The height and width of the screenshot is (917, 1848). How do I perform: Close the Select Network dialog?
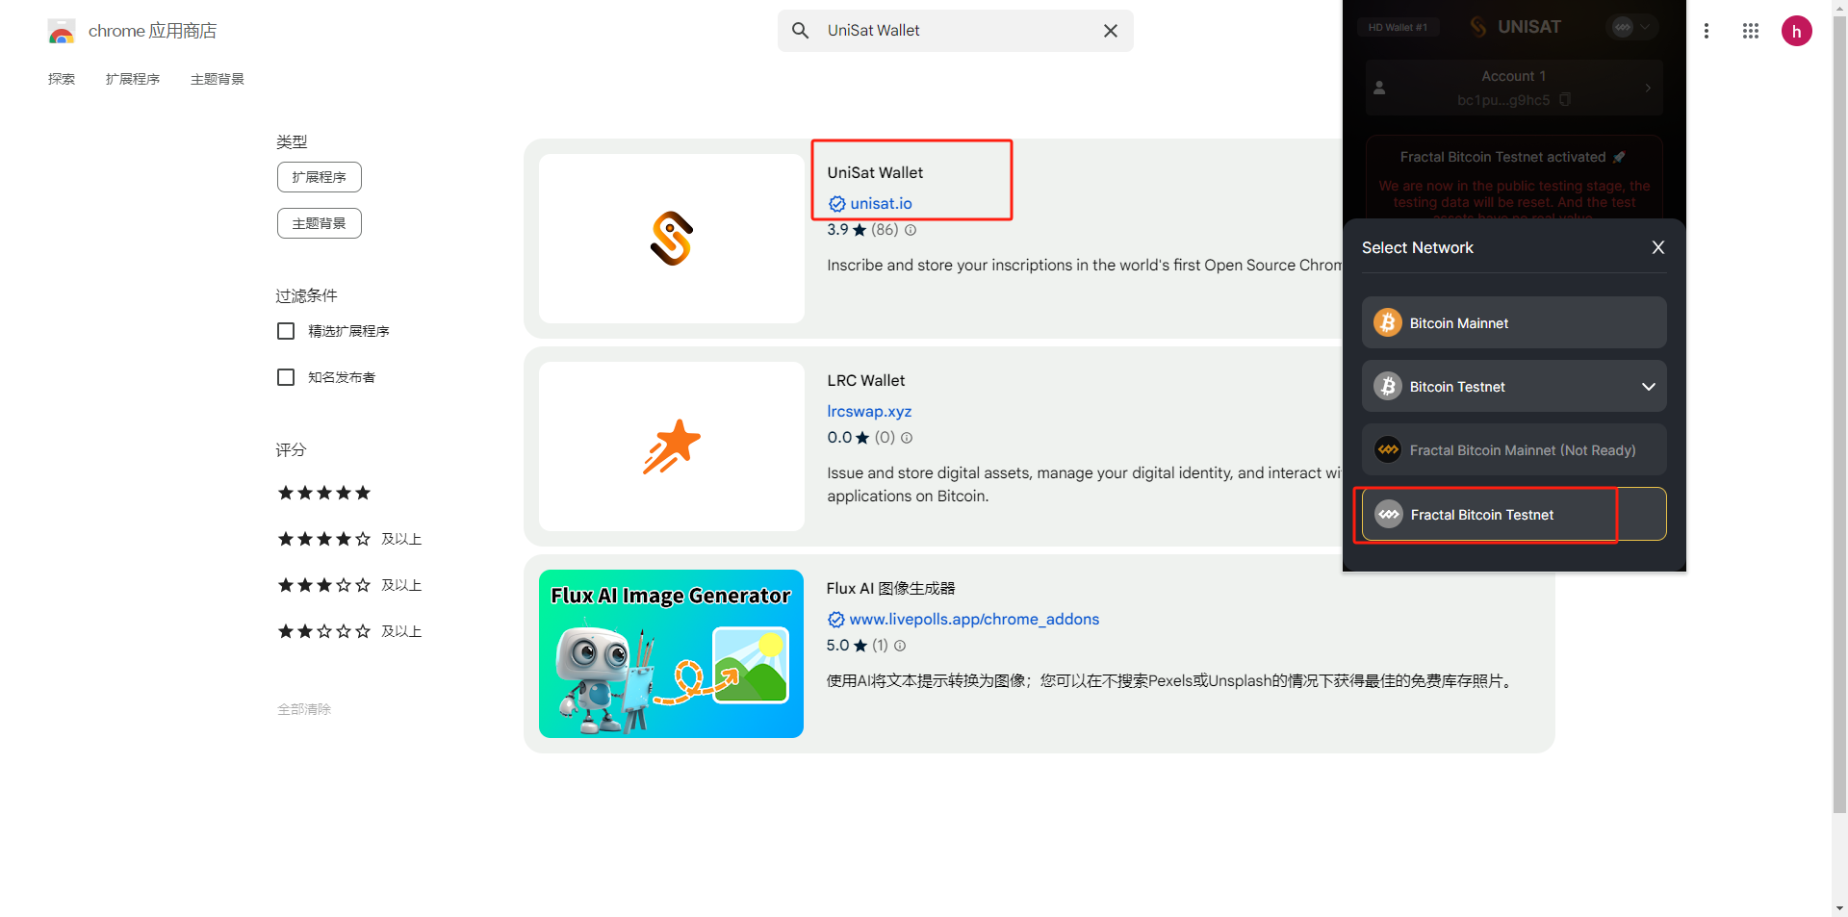pos(1657,247)
